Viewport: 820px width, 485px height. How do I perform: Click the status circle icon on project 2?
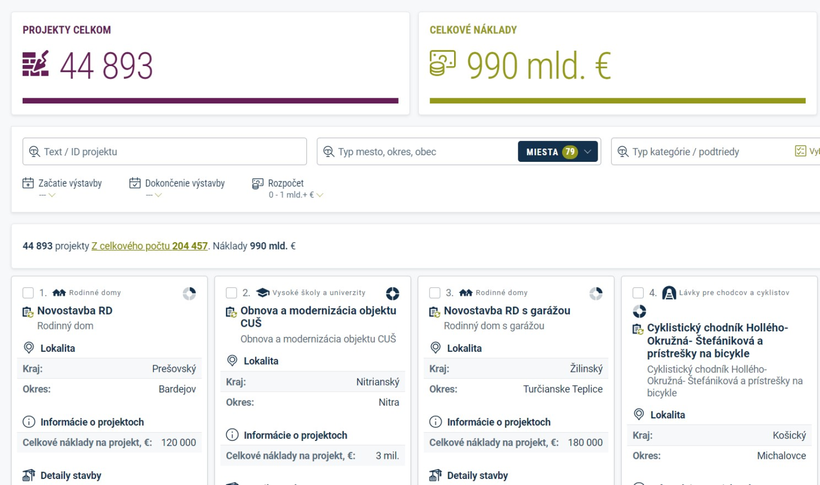click(393, 293)
